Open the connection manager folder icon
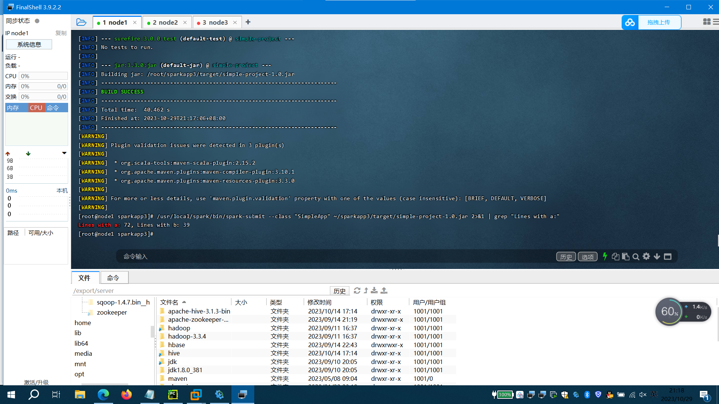The image size is (719, 404). (81, 22)
